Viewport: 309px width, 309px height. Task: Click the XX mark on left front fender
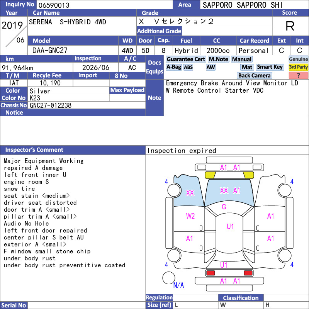click(190, 193)
